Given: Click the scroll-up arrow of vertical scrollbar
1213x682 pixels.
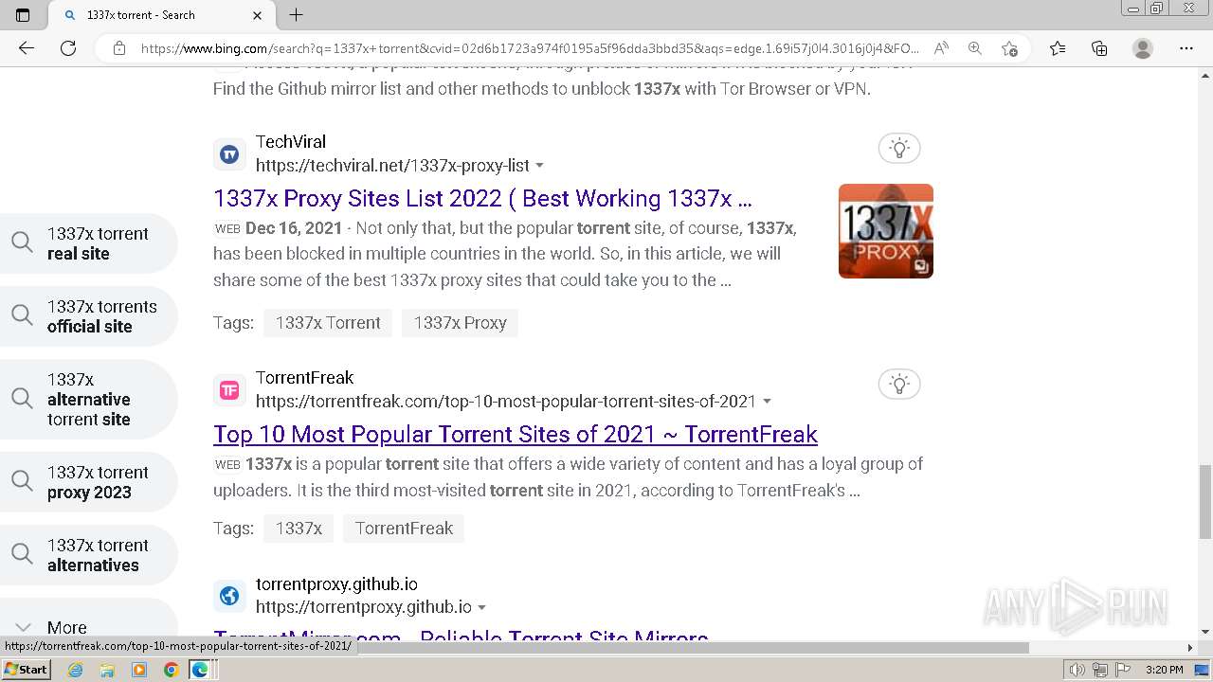Looking at the screenshot, I should tap(1205, 76).
